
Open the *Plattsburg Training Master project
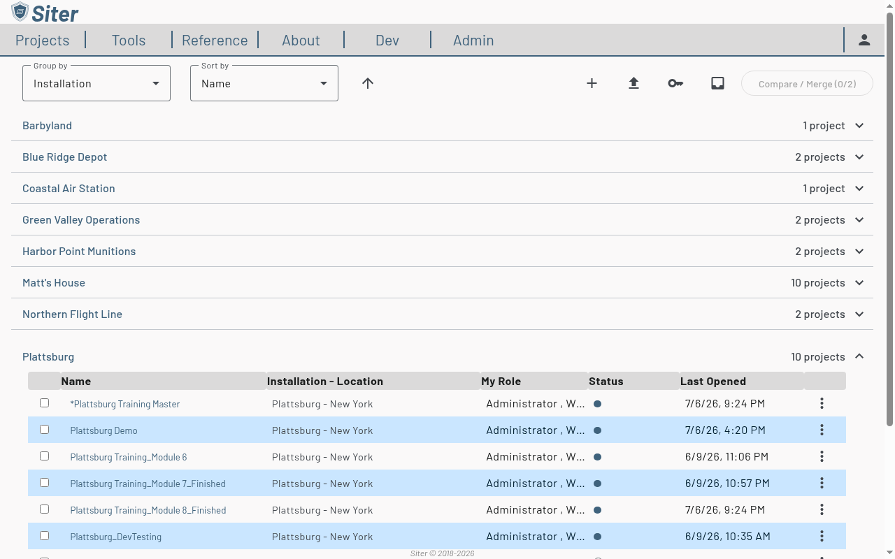pyautogui.click(x=125, y=404)
